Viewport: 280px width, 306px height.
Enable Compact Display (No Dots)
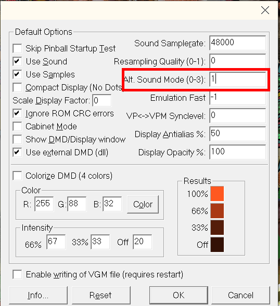pos(17,87)
